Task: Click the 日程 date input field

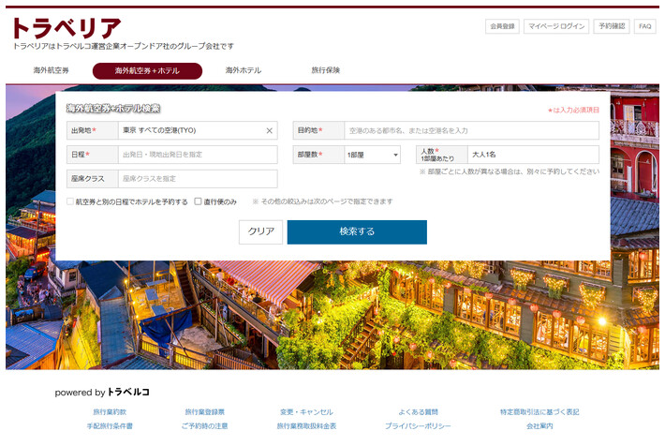Action: point(197,155)
